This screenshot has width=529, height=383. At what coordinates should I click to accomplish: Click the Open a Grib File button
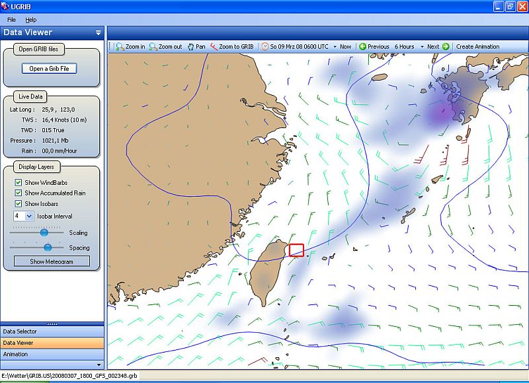pos(49,69)
